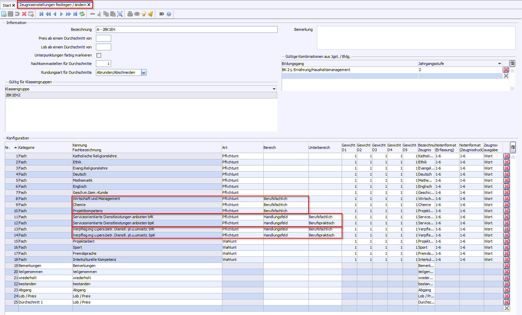
Task: Open the Klassengruppe column dropdown arrow
Action: (x=274, y=89)
